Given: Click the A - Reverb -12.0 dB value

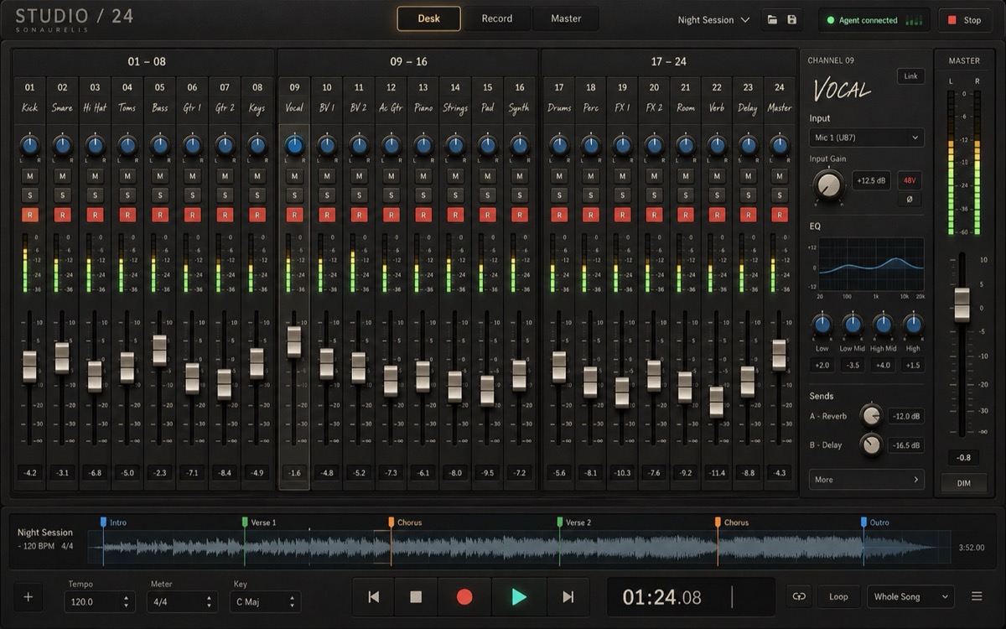Looking at the screenshot, I should click(x=906, y=416).
